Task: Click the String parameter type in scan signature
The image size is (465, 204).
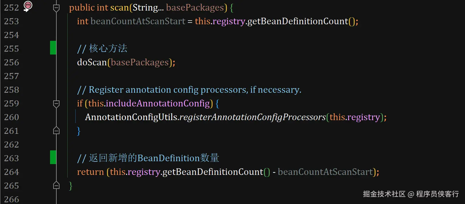Action: pos(146,8)
